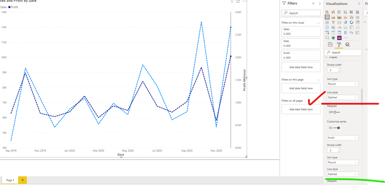
Task: Open the first Join type Round dropdown
Action: pos(343,84)
